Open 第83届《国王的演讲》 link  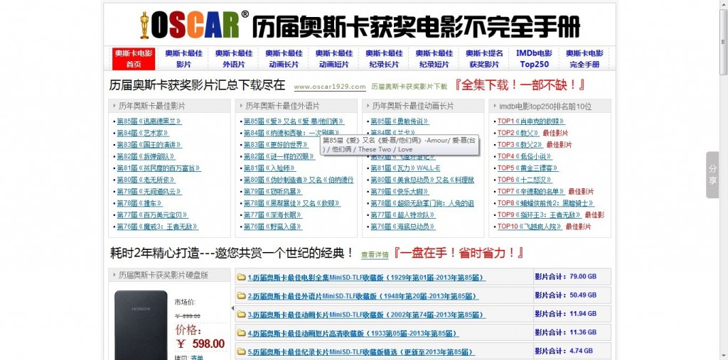coord(149,145)
